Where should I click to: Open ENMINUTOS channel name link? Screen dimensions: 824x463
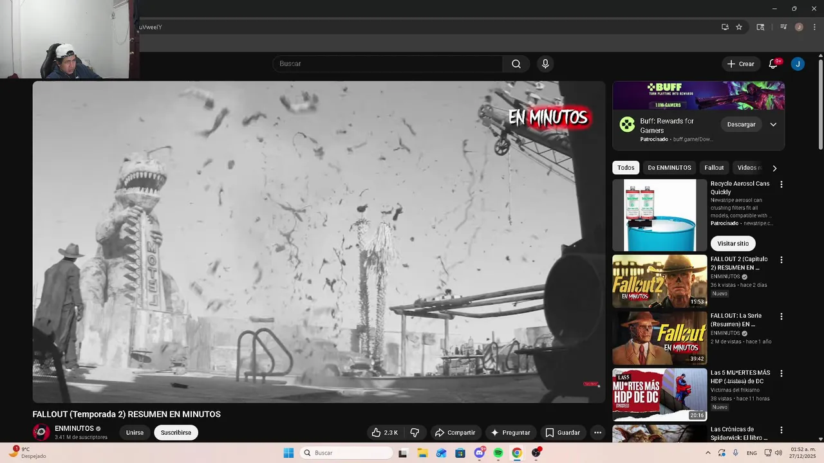tap(74, 428)
